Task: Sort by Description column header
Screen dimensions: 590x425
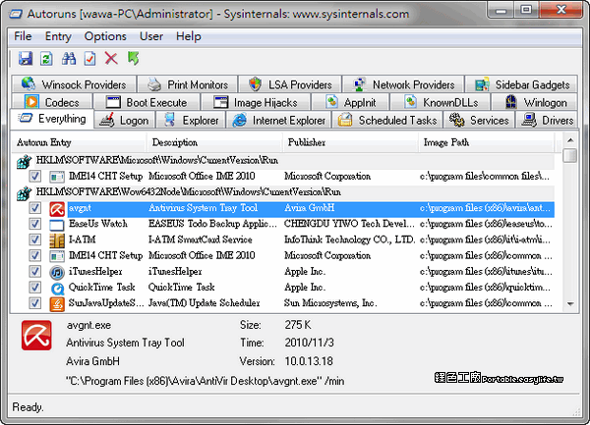Action: click(x=214, y=142)
